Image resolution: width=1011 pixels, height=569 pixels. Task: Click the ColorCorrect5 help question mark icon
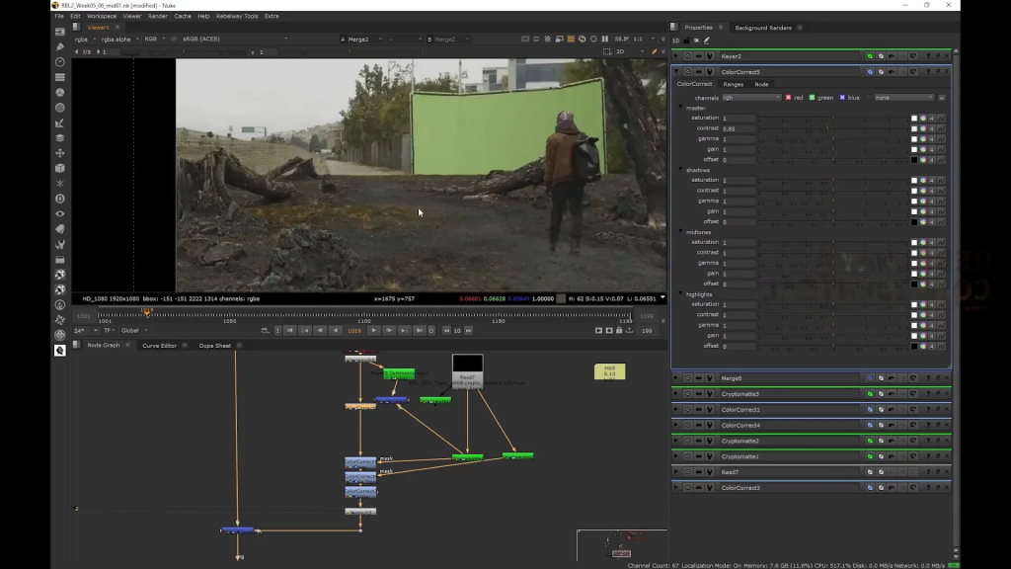(x=928, y=71)
